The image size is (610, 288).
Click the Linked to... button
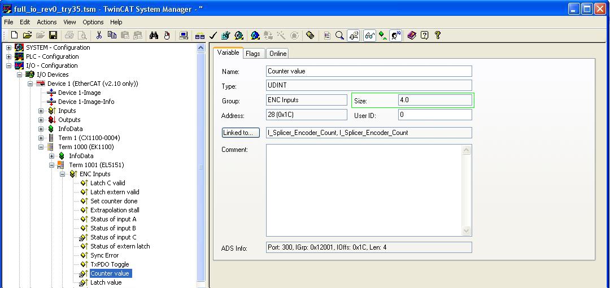241,133
